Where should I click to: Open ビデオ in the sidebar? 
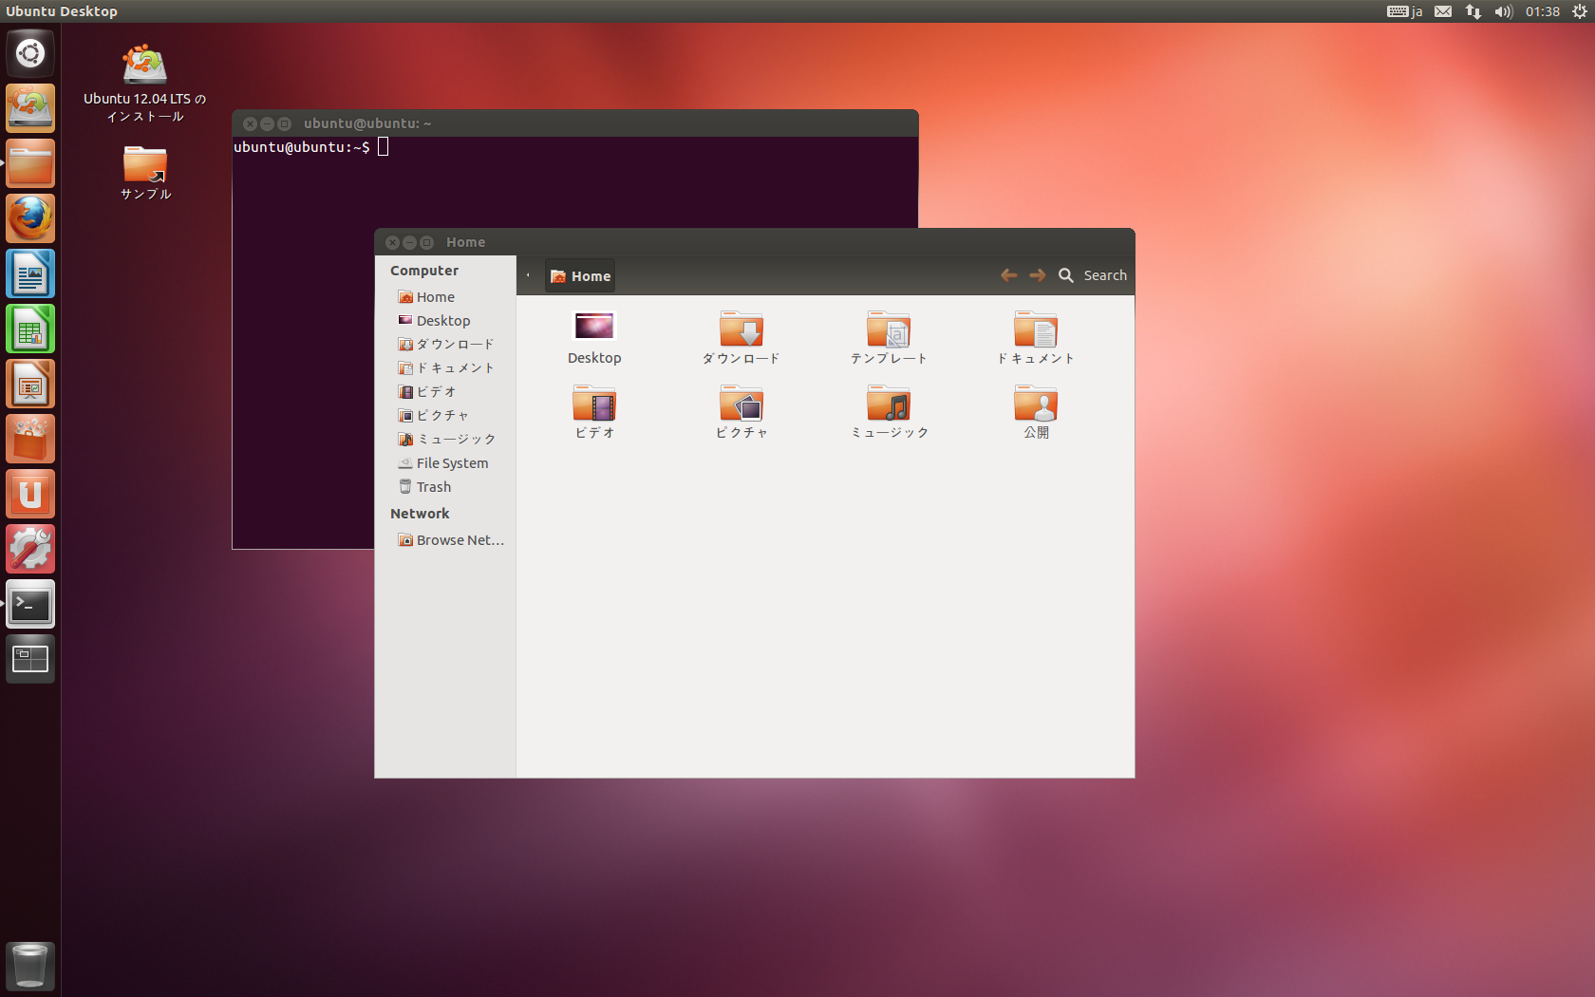(x=445, y=392)
